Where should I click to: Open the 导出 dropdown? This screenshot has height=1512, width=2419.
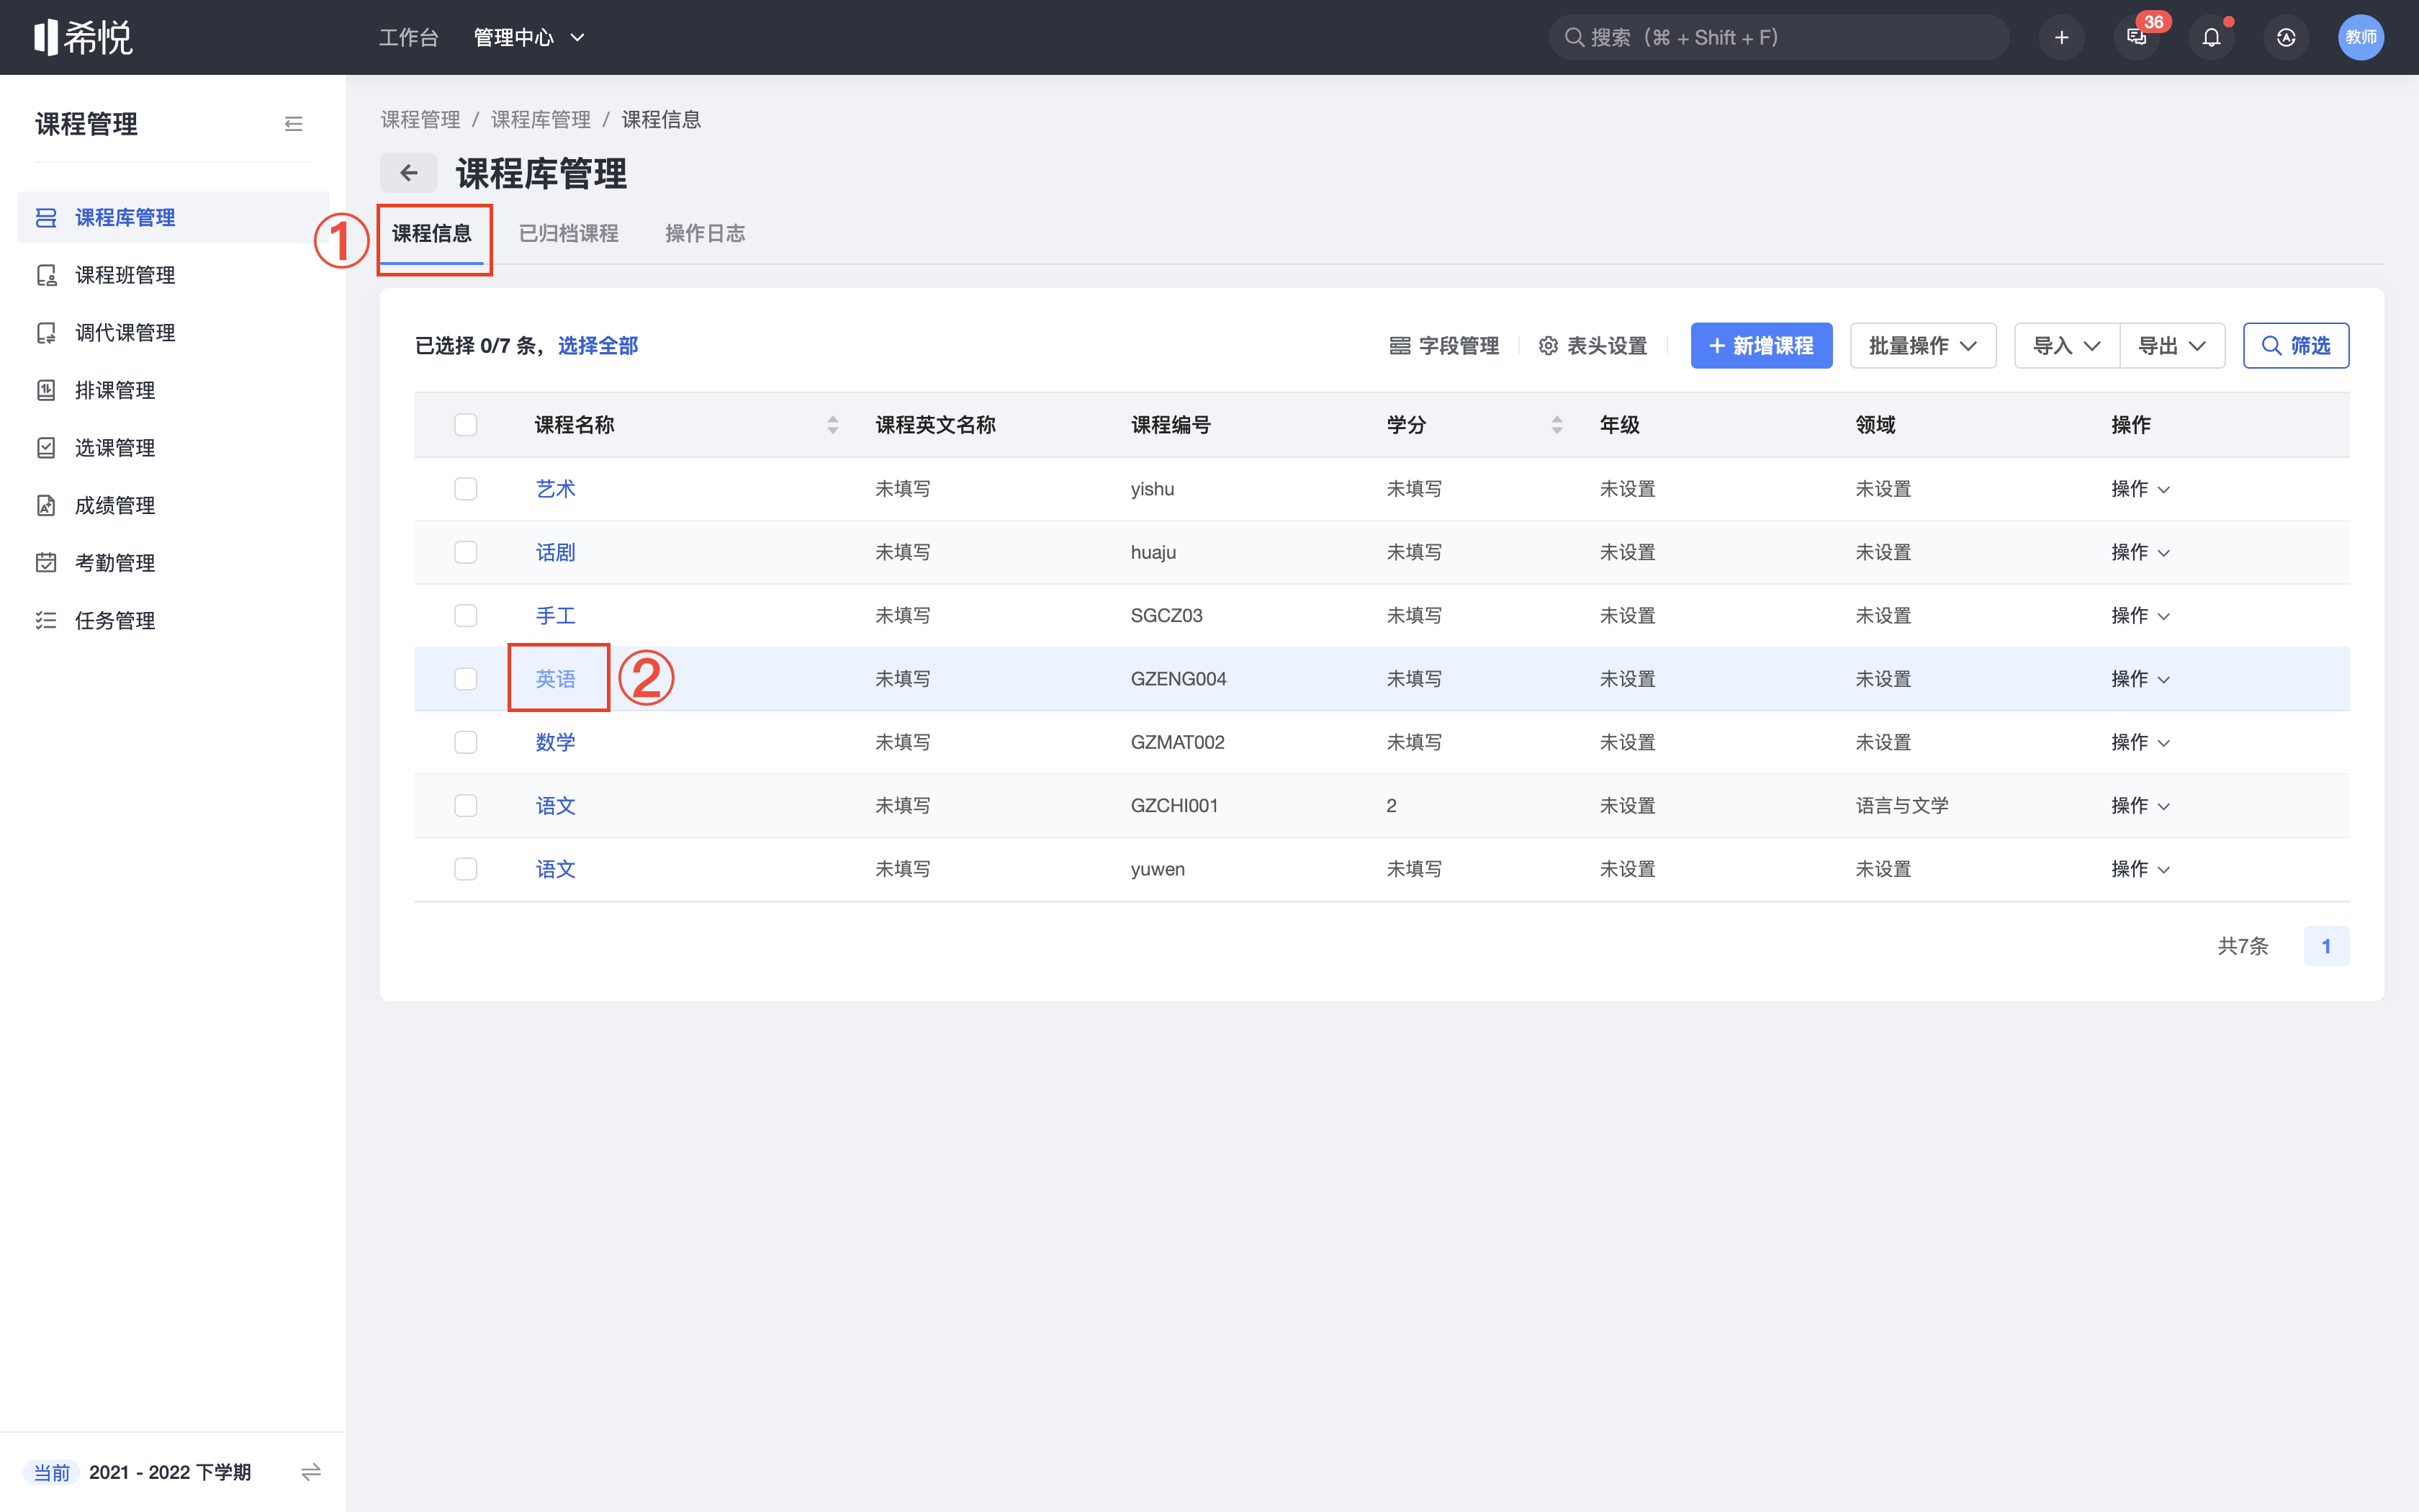pos(2172,346)
